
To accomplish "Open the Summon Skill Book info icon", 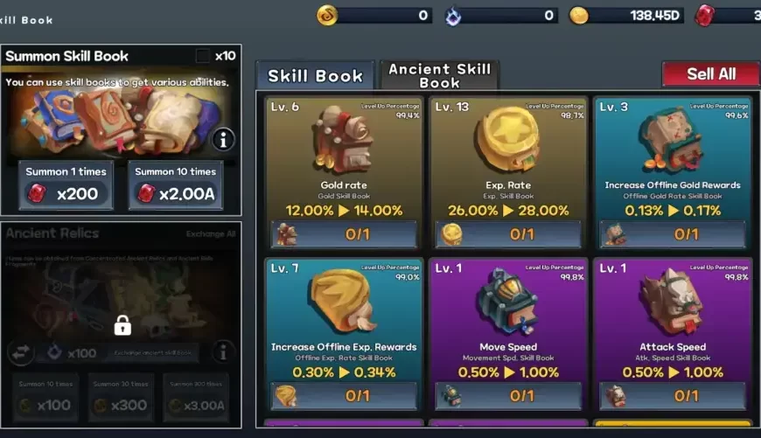I will 223,140.
